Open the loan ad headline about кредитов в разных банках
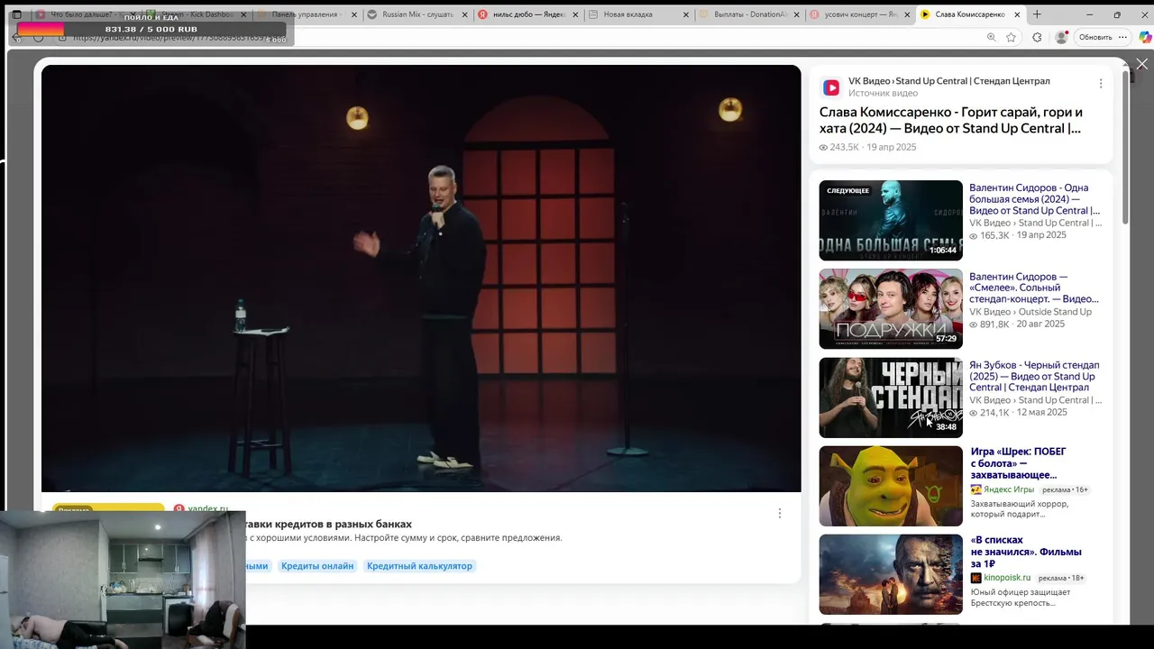Image resolution: width=1154 pixels, height=649 pixels. click(x=329, y=524)
